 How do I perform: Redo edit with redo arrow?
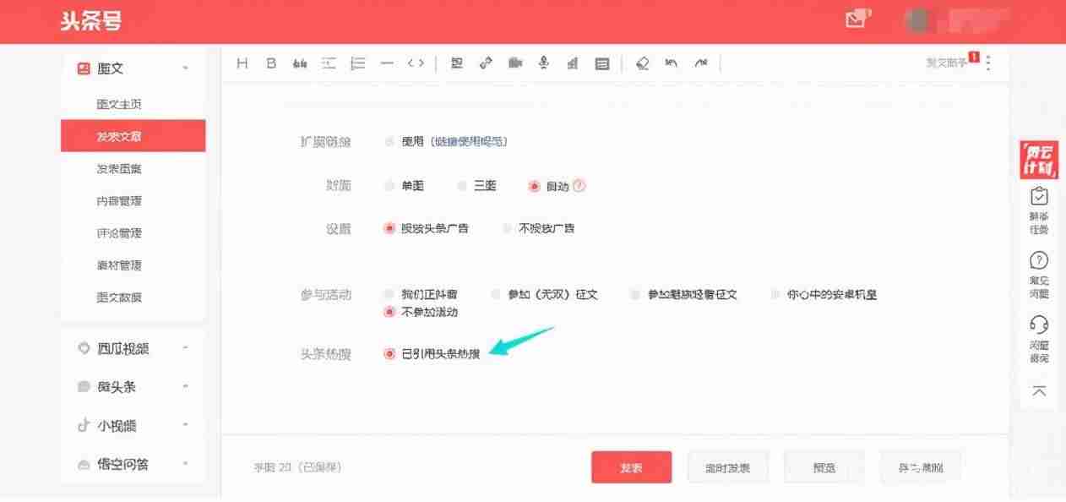tap(700, 63)
